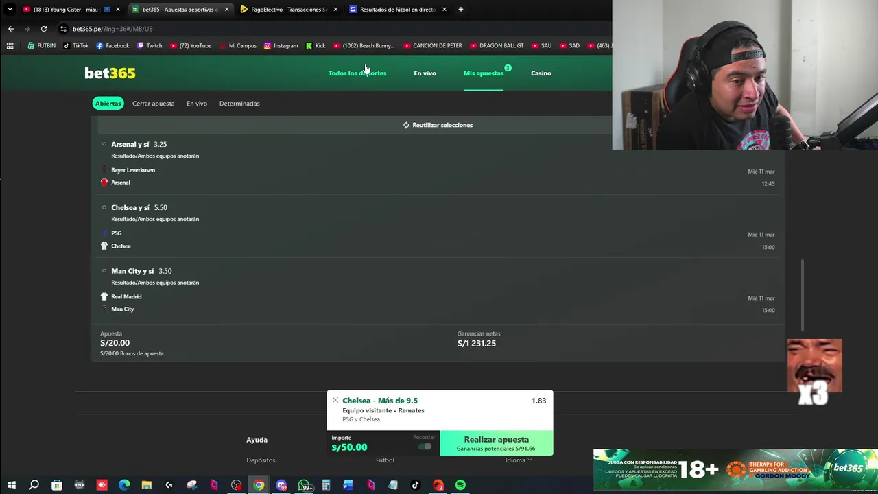The height and width of the screenshot is (494, 878).
Task: Open the Depósitos help link
Action: [x=261, y=460]
